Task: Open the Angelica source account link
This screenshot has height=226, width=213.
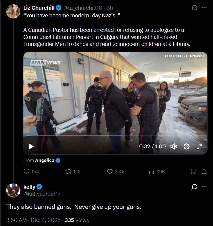Action: pyautogui.click(x=45, y=160)
